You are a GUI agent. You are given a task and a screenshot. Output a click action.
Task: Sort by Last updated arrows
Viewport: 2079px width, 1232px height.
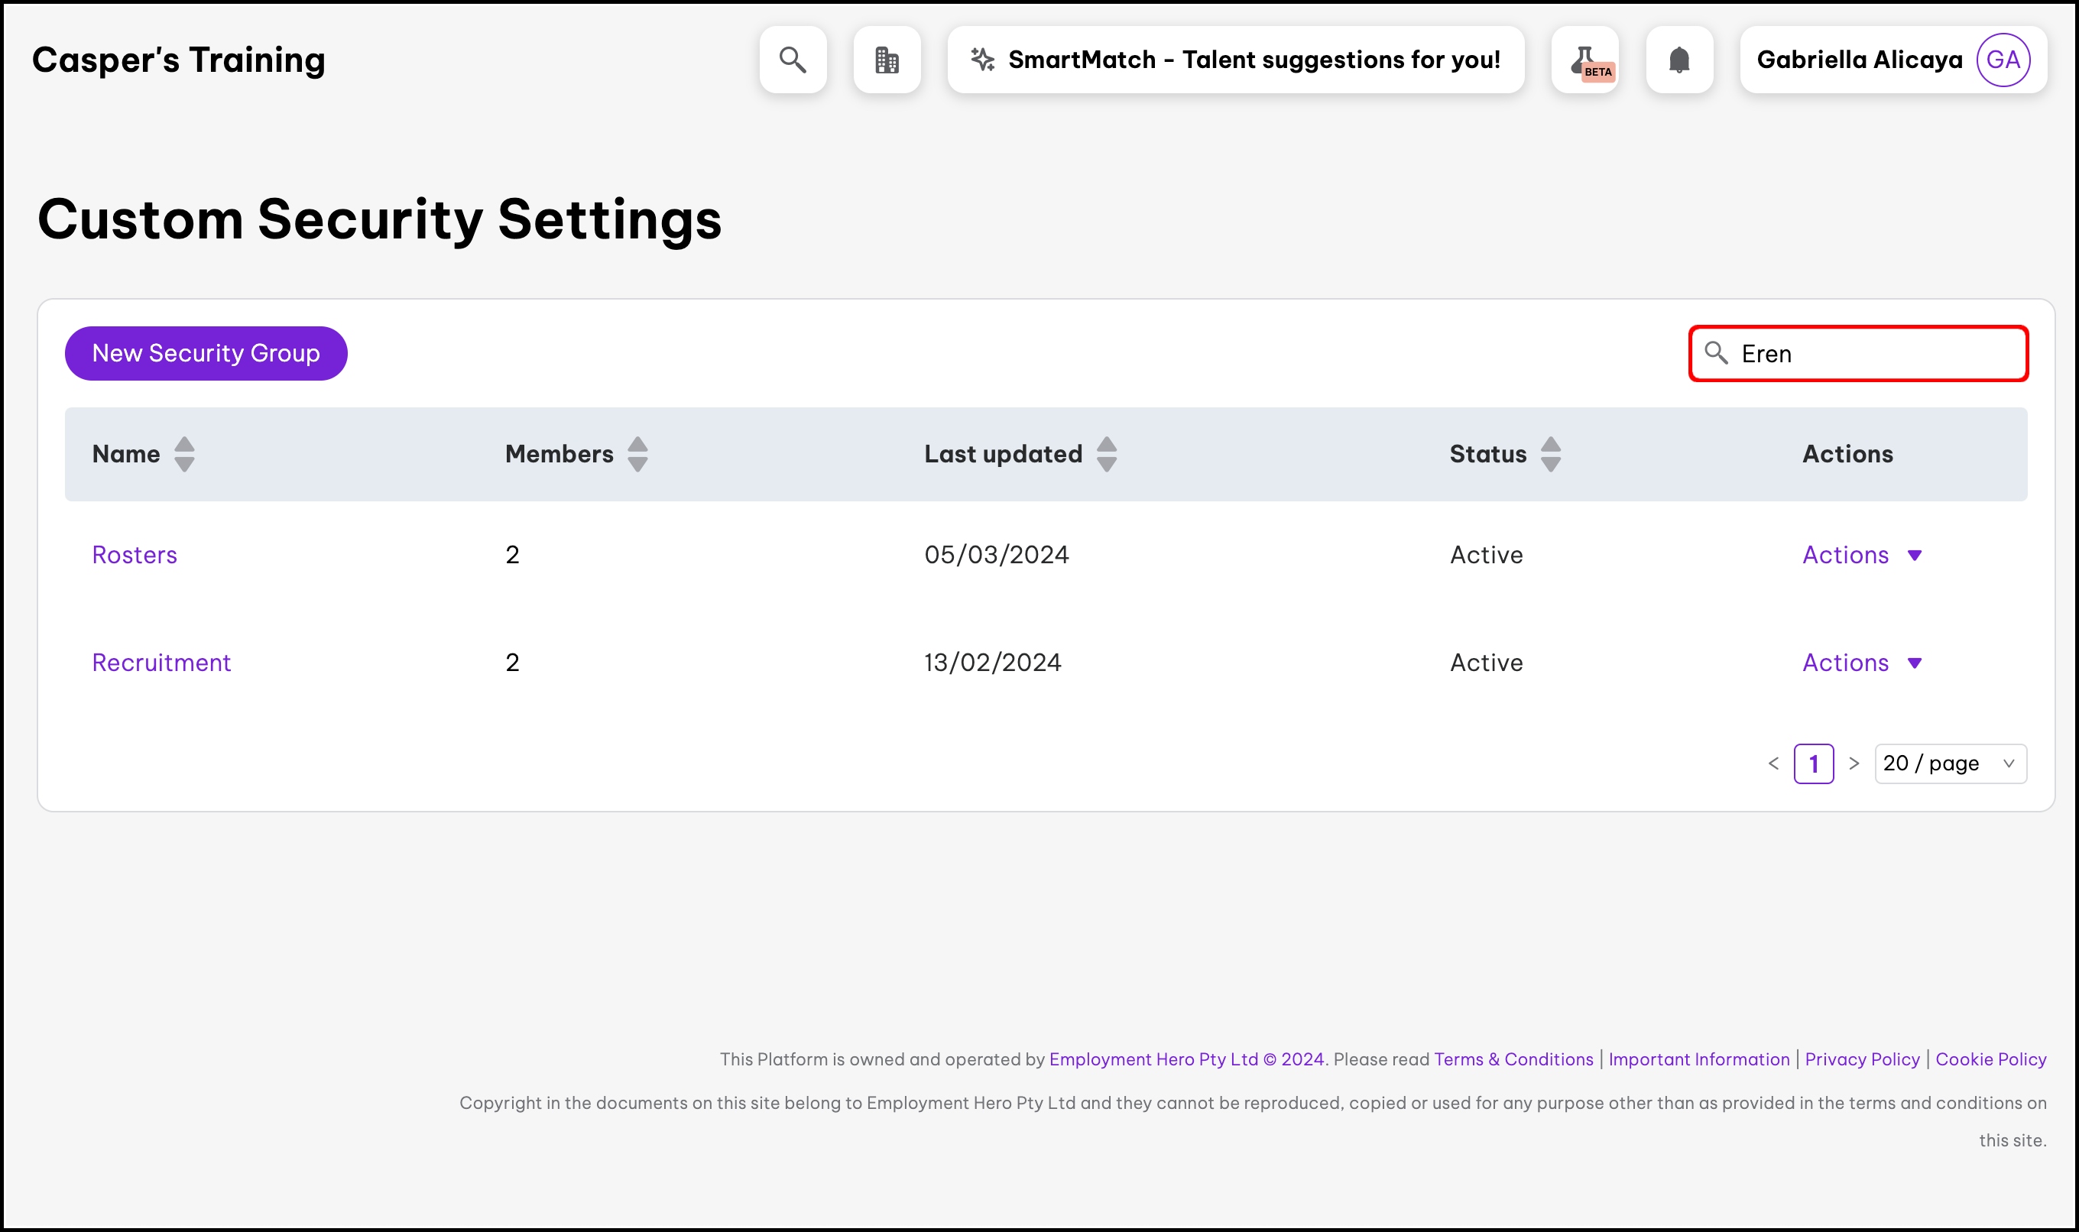click(1106, 454)
